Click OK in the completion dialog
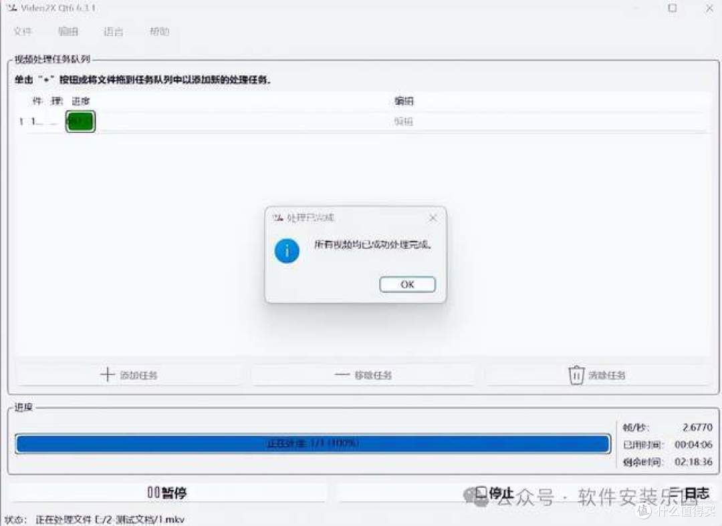This screenshot has height=526, width=722. click(x=407, y=284)
